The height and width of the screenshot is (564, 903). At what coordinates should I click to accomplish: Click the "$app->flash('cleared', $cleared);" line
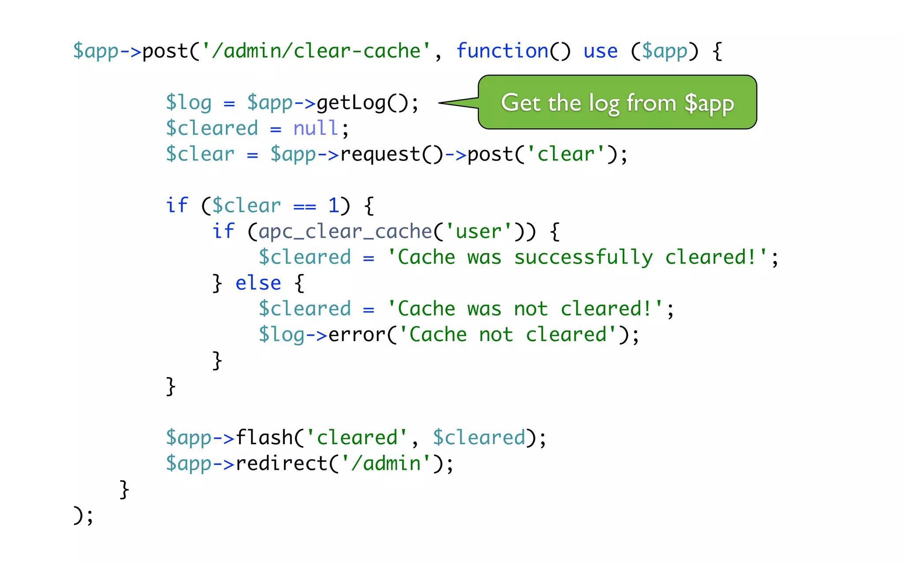tap(356, 438)
